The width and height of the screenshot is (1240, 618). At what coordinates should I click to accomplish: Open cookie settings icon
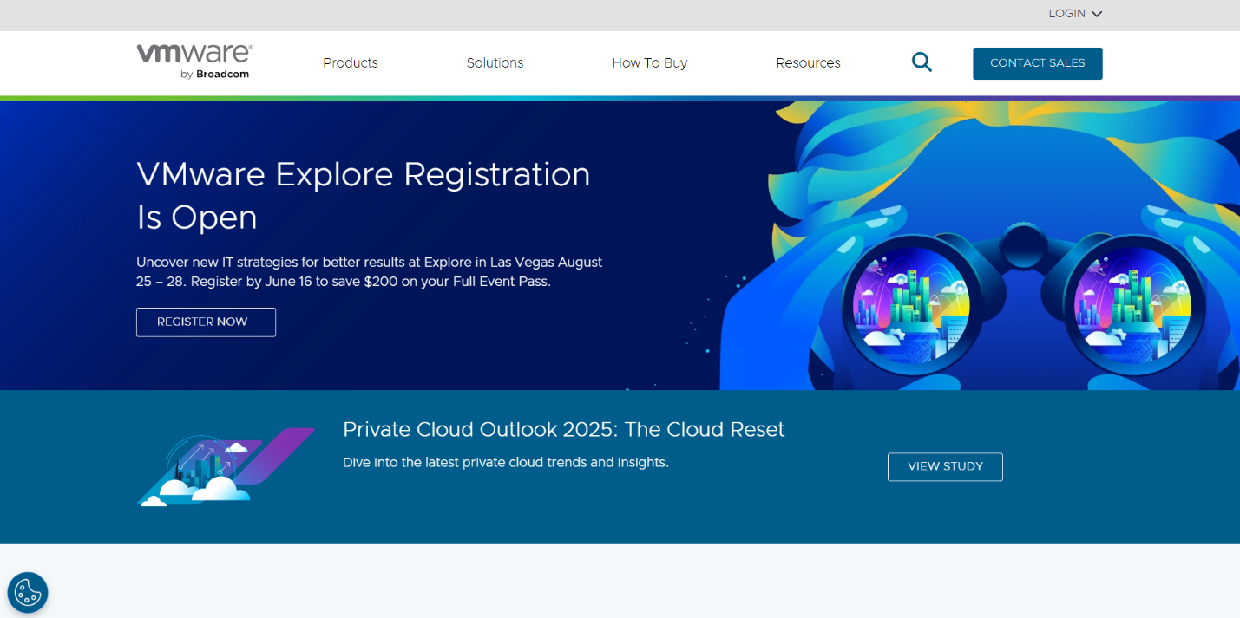(x=28, y=593)
